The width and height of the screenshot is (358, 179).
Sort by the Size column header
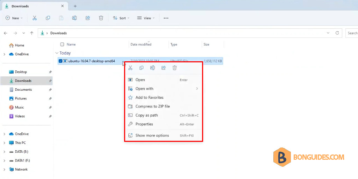(x=206, y=44)
